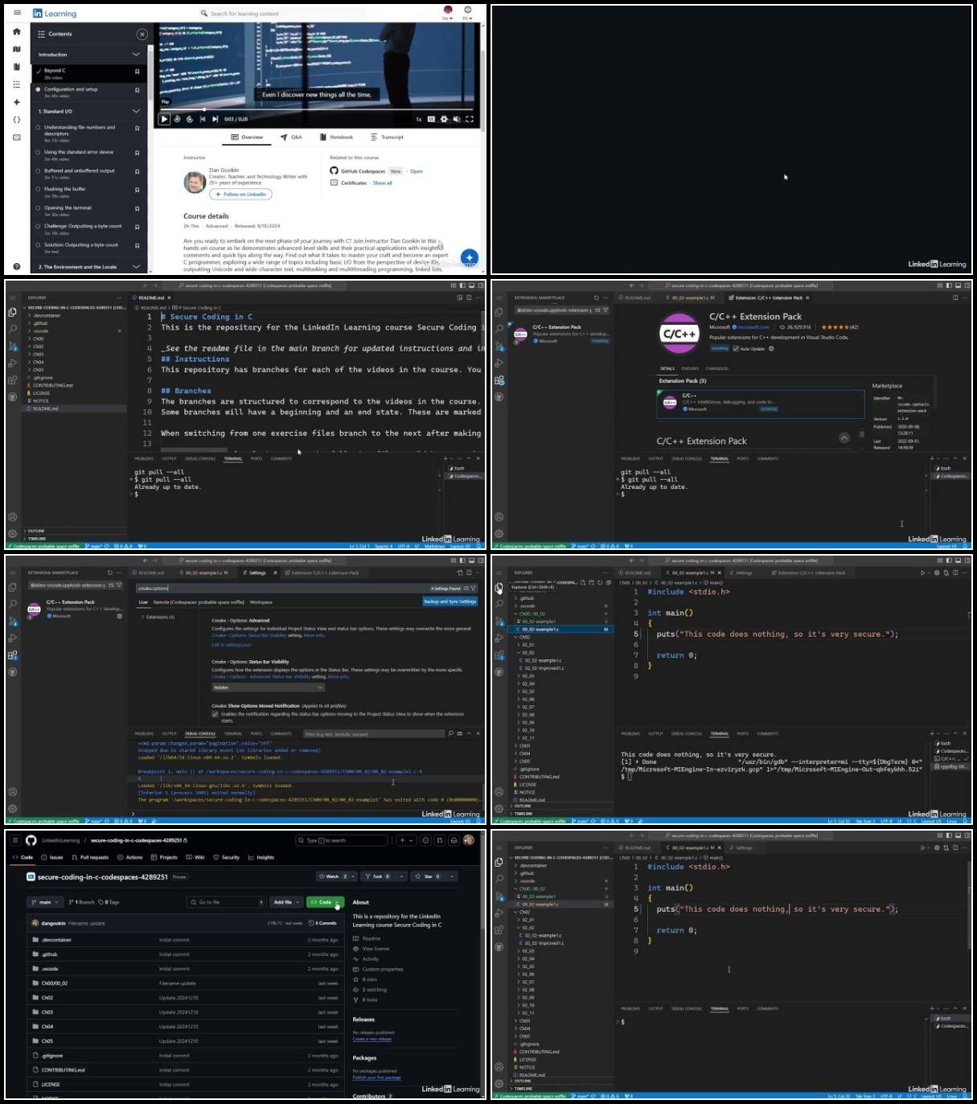The image size is (977, 1104).
Task: Expand '2. The Environment and the Locale'
Action: pyautogui.click(x=136, y=266)
